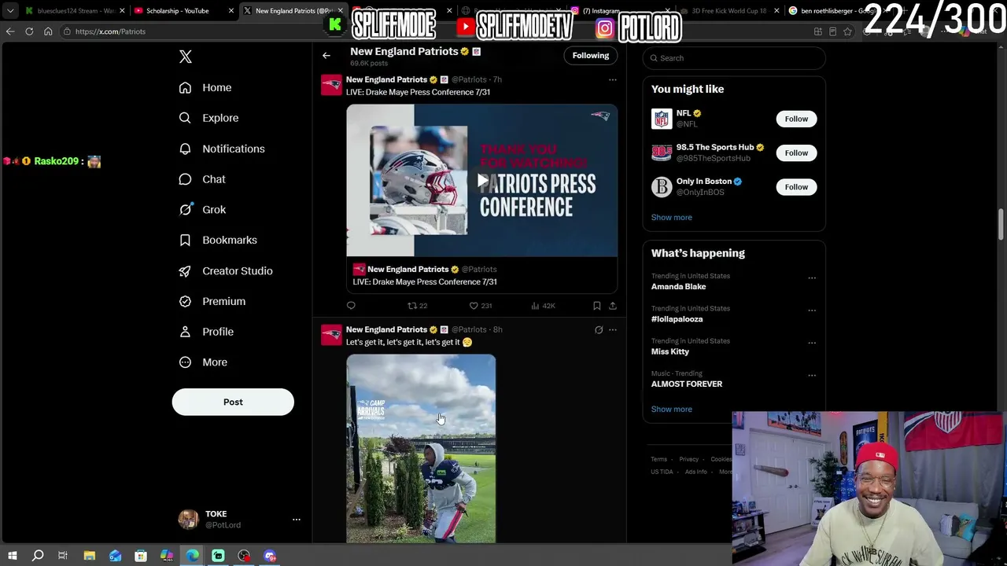This screenshot has height=566, width=1007.
Task: Open options for the #lollapalooza trend
Action: click(812, 311)
